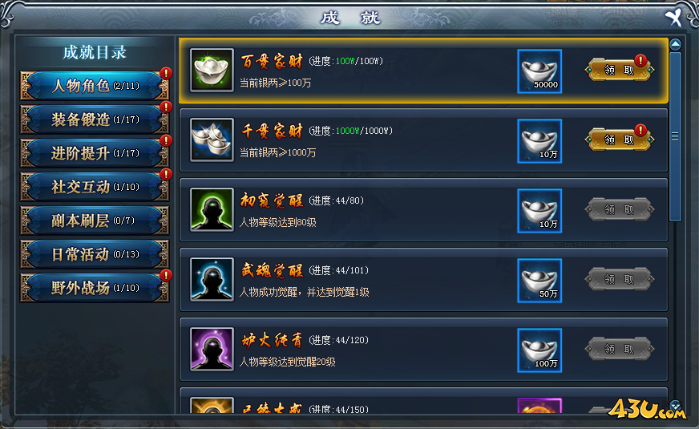Click the 炉火纯青 purple silhouette icon
Viewport: 699px width, 429px height.
click(212, 349)
